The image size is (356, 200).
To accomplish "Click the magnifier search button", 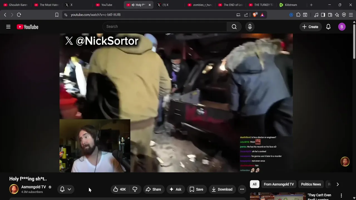I will tap(234, 27).
